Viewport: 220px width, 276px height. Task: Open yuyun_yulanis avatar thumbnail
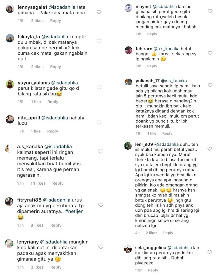(x=10, y=84)
